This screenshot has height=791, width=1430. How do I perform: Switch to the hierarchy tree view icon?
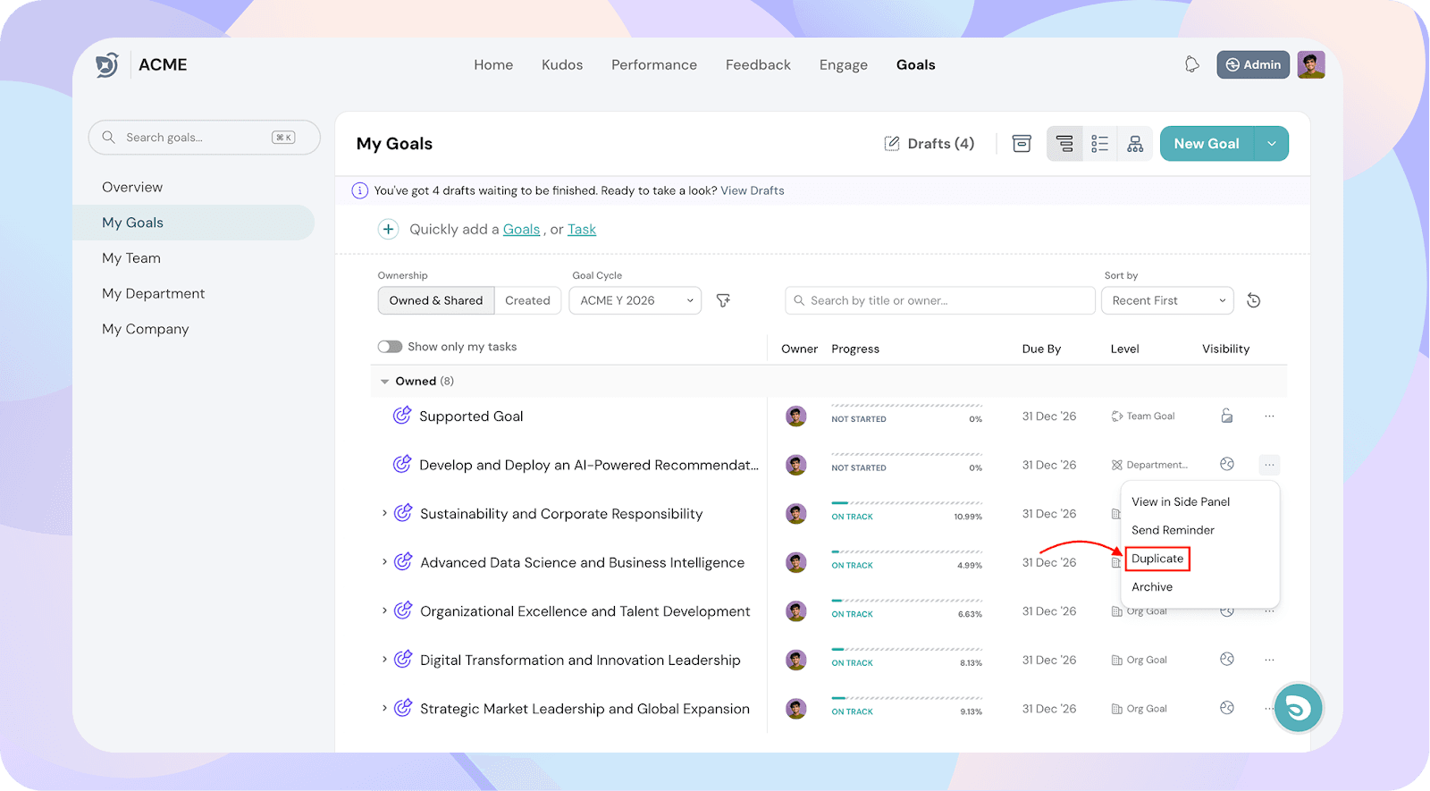click(1135, 144)
